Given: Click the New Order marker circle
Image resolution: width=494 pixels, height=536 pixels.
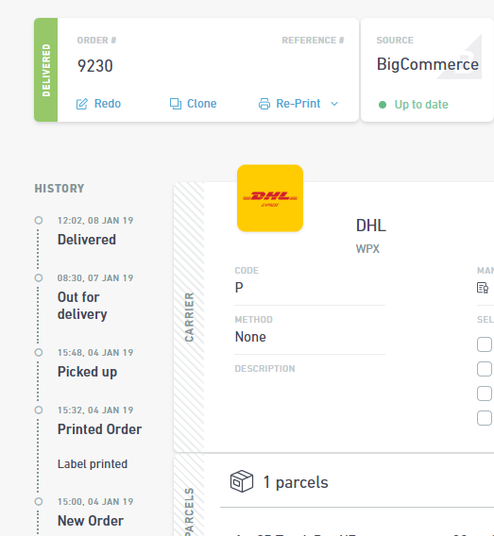Looking at the screenshot, I should tap(39, 501).
